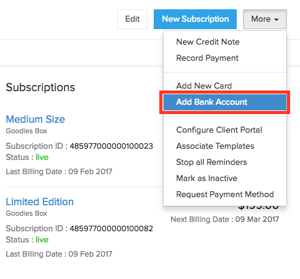Image resolution: width=300 pixels, height=279 pixels.
Task: Click the Edit button
Action: [132, 19]
